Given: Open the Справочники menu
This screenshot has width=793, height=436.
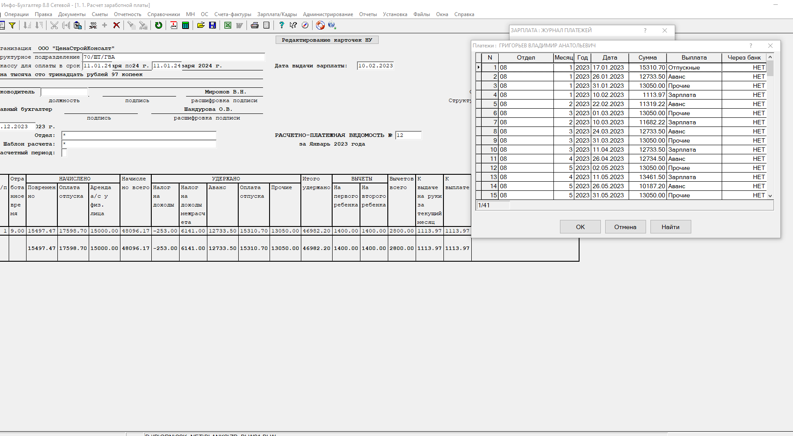Looking at the screenshot, I should (163, 14).
